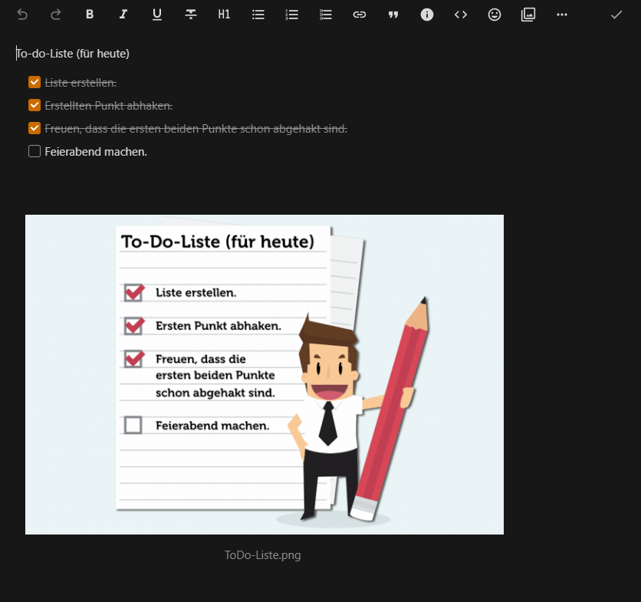
Task: Place cursor in 'To-do-Liste (für heute)' title
Action: pyautogui.click(x=73, y=54)
